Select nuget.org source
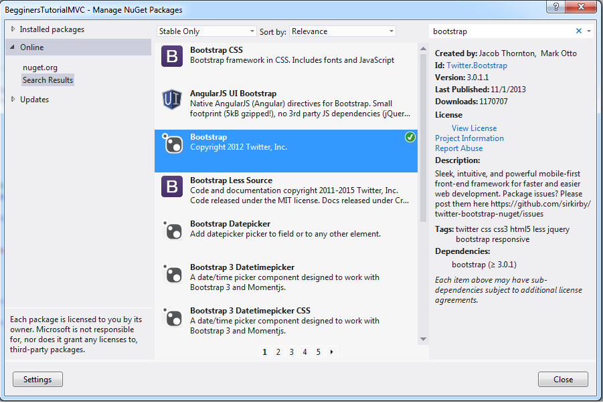 (40, 68)
